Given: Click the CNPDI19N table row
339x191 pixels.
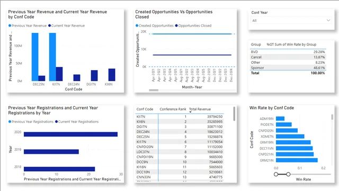Looking at the screenshot, I should coord(180,157).
